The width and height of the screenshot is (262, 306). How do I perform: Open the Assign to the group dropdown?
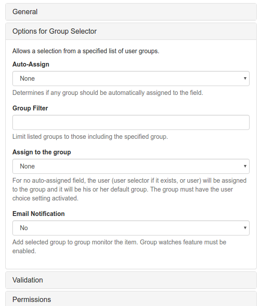[131, 166]
